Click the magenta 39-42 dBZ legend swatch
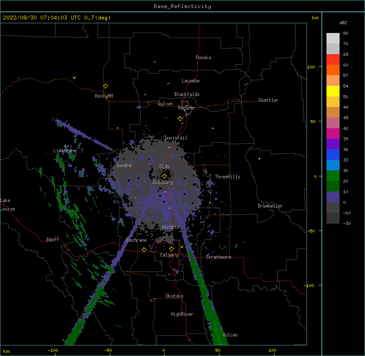365x356 pixels. click(333, 133)
